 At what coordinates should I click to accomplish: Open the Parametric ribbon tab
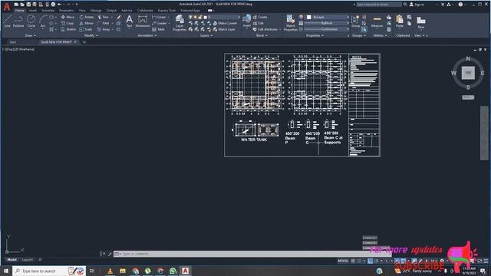point(67,10)
